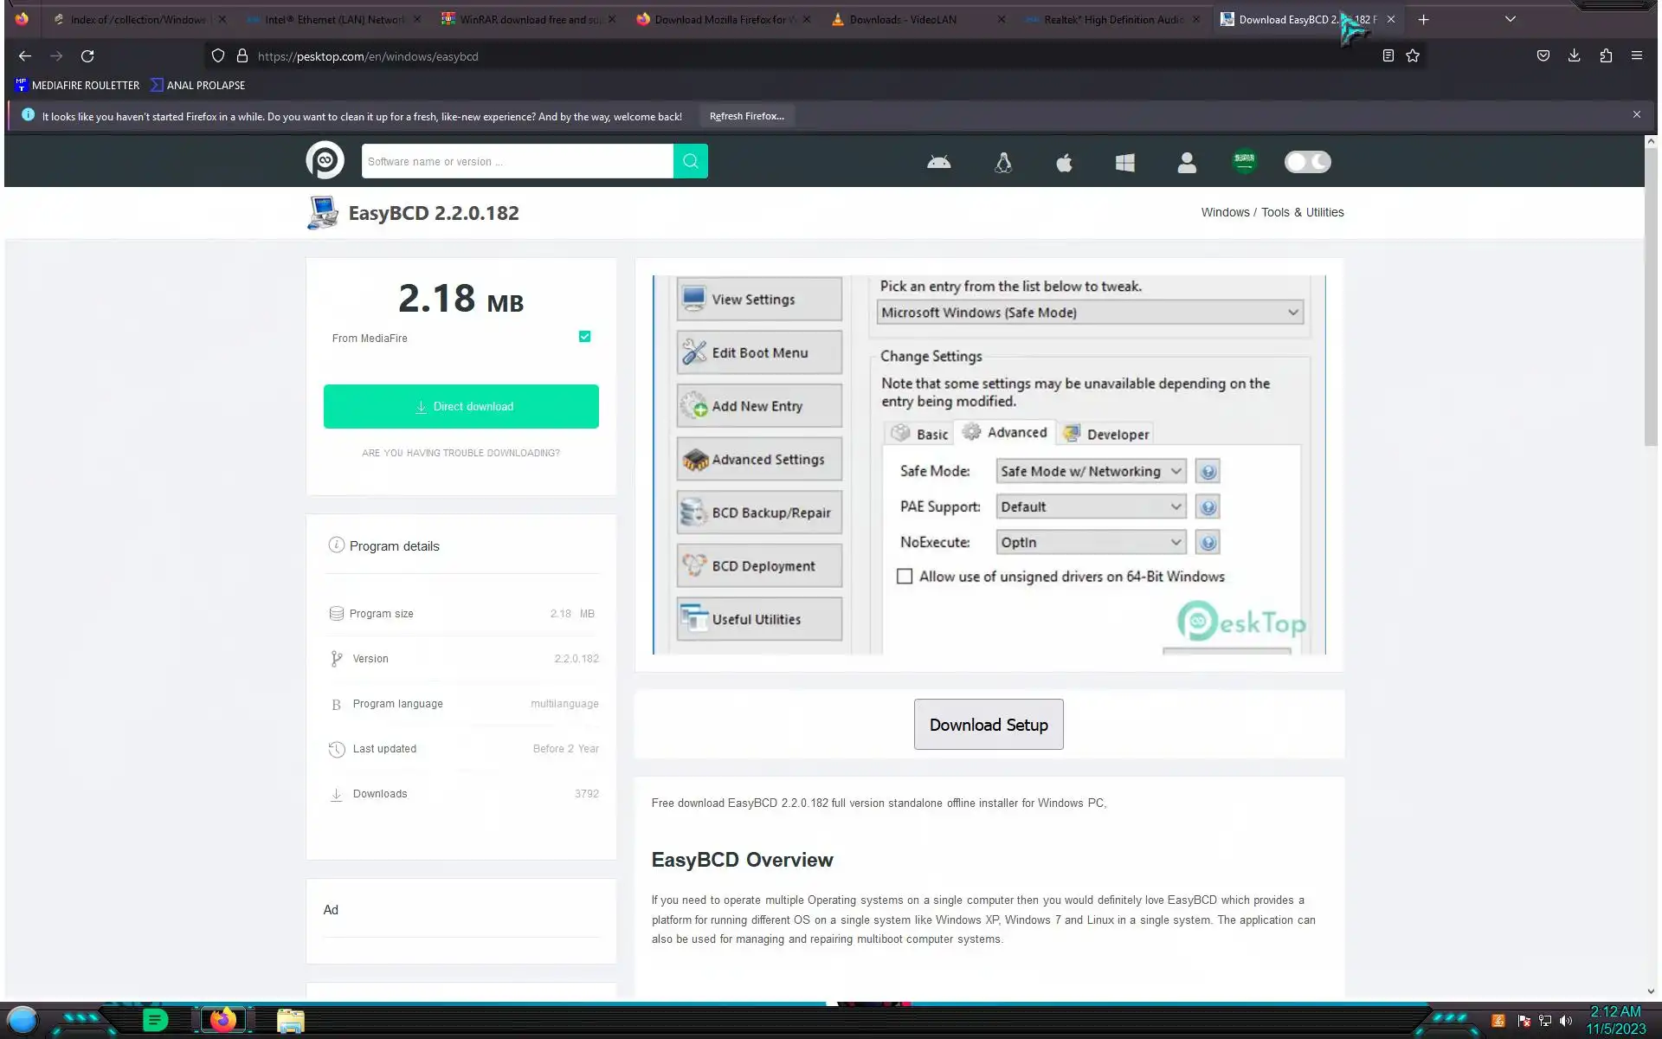The height and width of the screenshot is (1039, 1662).
Task: Bookmark this page with star icon
Action: (1413, 55)
